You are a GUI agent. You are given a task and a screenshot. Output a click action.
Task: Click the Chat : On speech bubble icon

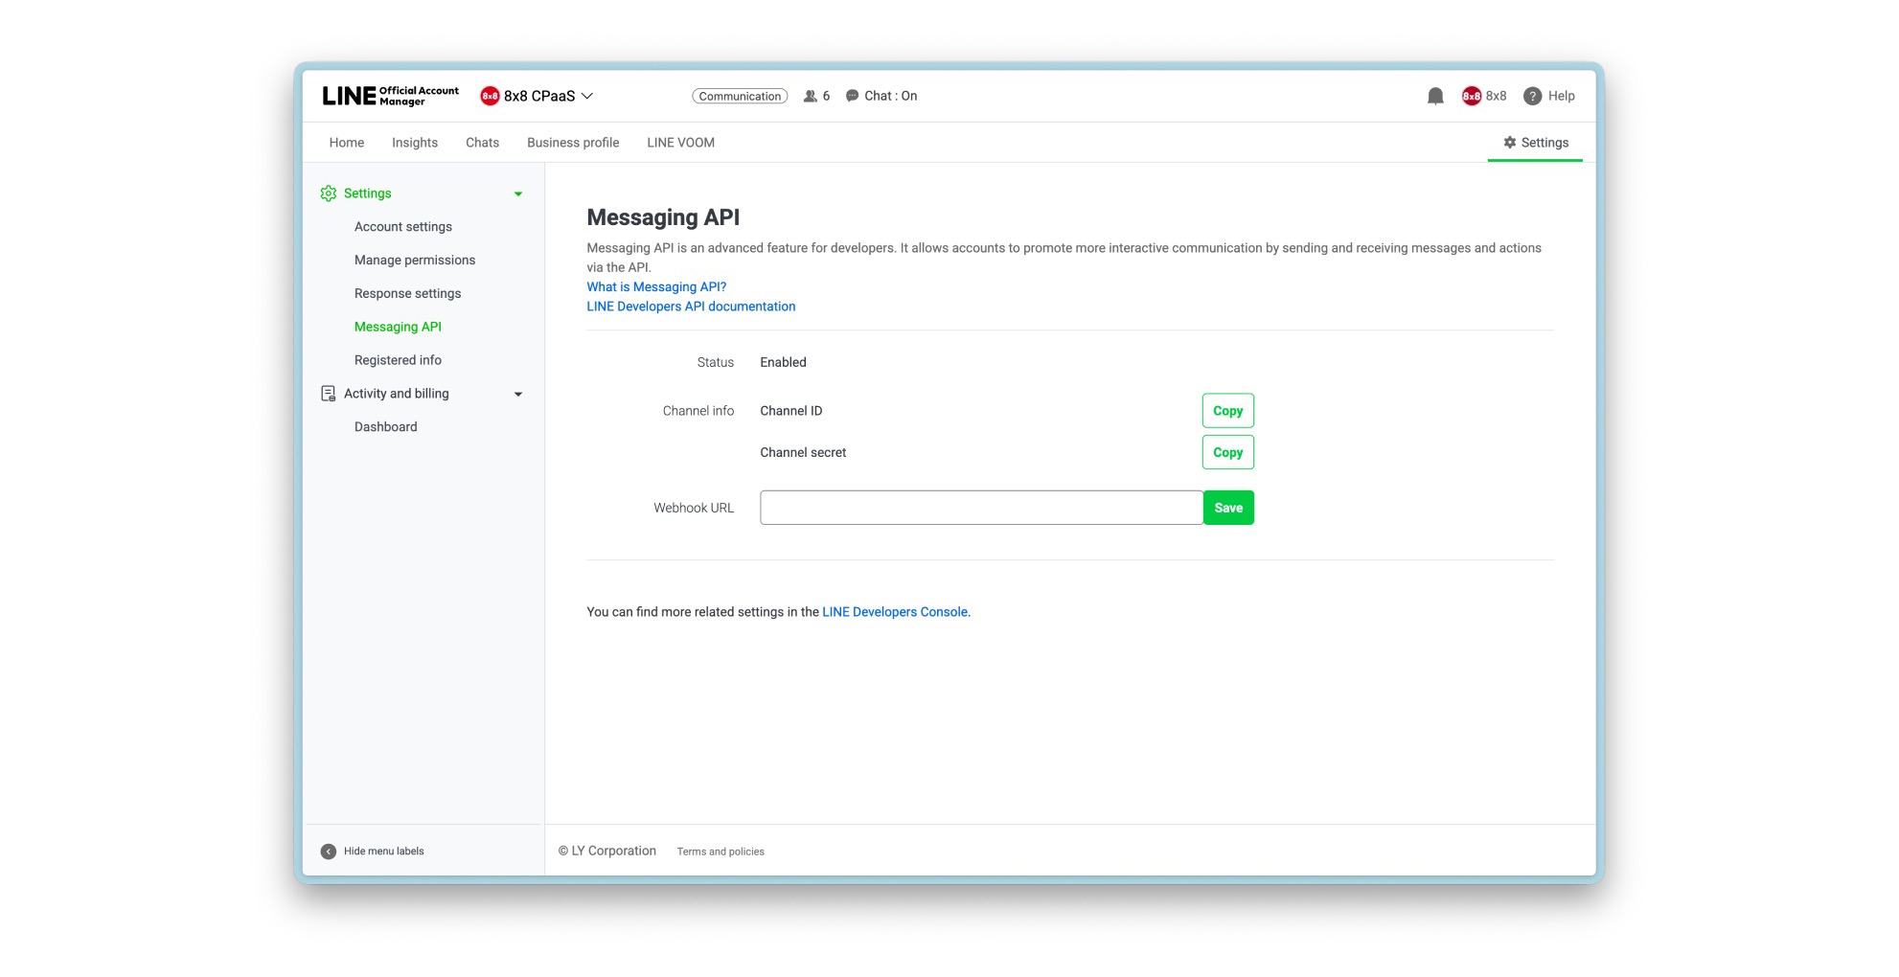pyautogui.click(x=852, y=96)
